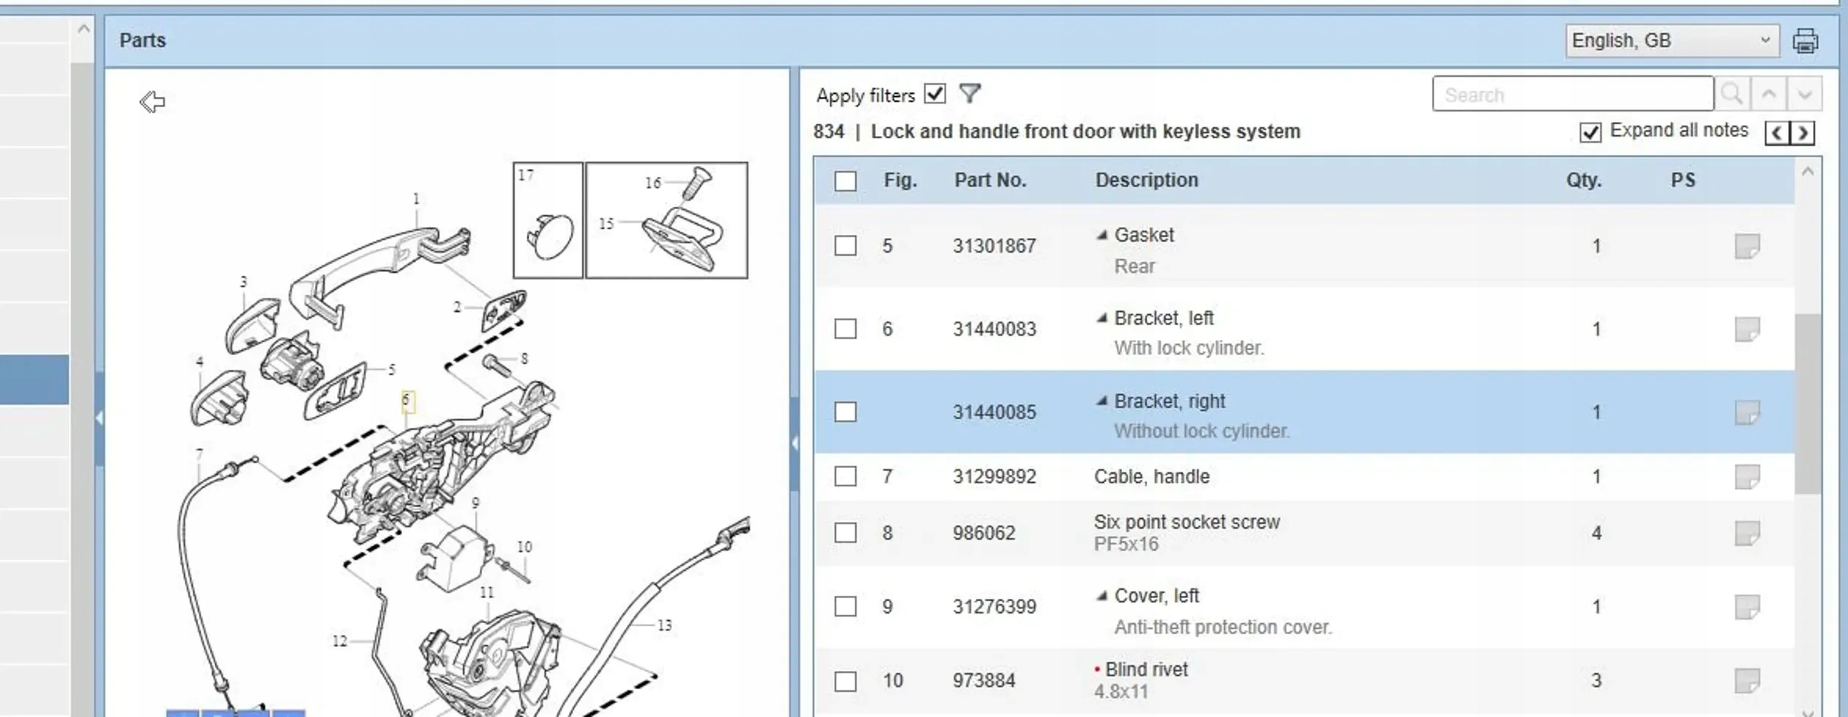Open the filter settings funnel icon
Screen dimensions: 1848x717
[969, 94]
